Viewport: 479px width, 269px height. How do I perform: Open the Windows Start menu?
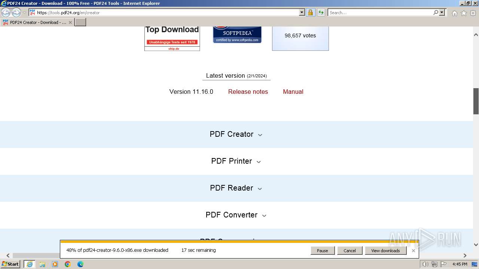click(x=10, y=264)
